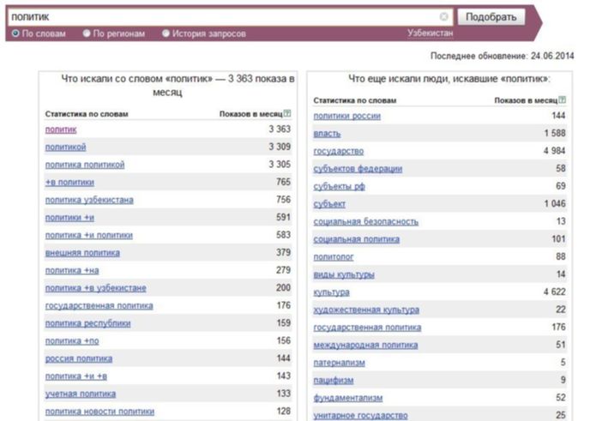Open the политика узбекистана link
The width and height of the screenshot is (590, 421).
[x=89, y=200]
